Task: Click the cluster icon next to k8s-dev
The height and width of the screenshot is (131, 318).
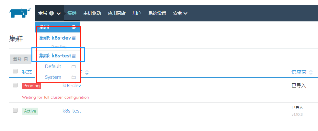Action: point(74,38)
